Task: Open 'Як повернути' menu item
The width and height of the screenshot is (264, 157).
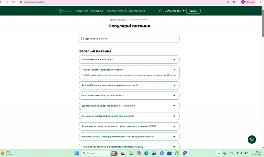Action: point(97,11)
